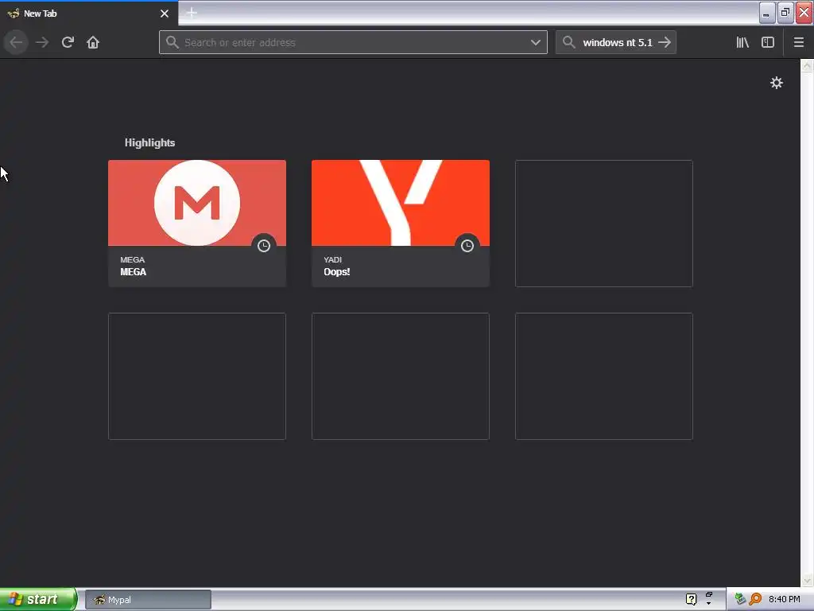Click the history clock icon on YADI card
The image size is (814, 611).
(467, 246)
